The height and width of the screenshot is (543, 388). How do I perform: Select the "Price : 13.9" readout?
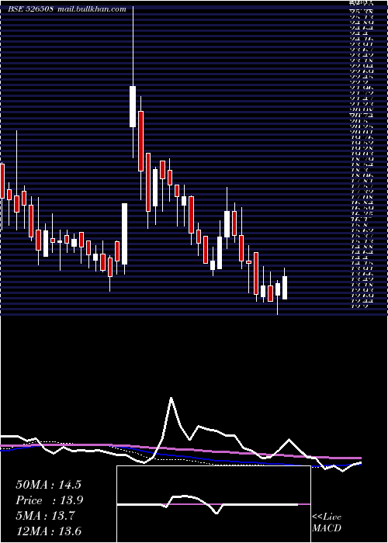point(50,500)
